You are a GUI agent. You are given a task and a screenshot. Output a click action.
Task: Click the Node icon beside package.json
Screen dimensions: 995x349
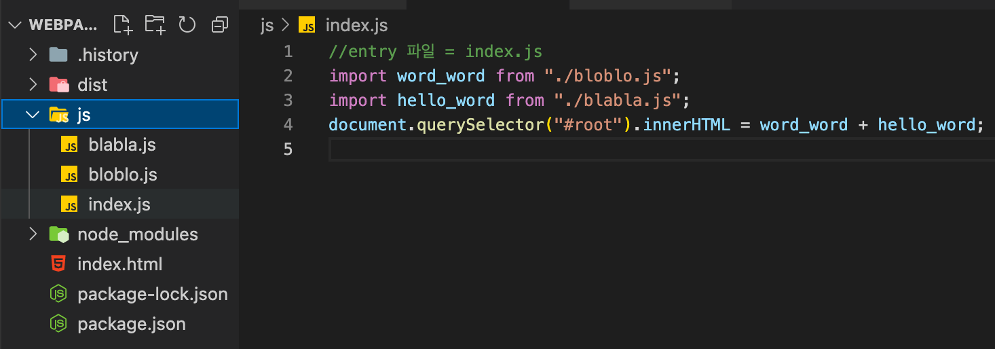point(59,324)
